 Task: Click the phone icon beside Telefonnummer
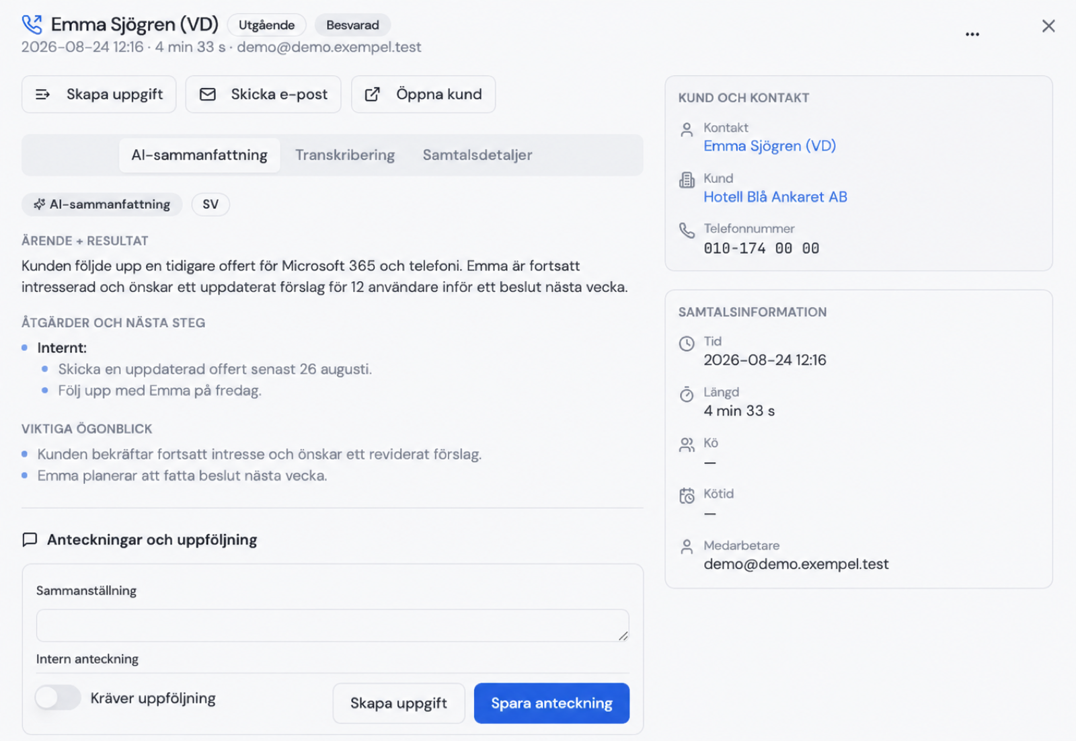[x=687, y=231]
